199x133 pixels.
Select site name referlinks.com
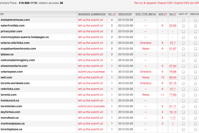click(x=10, y=89)
